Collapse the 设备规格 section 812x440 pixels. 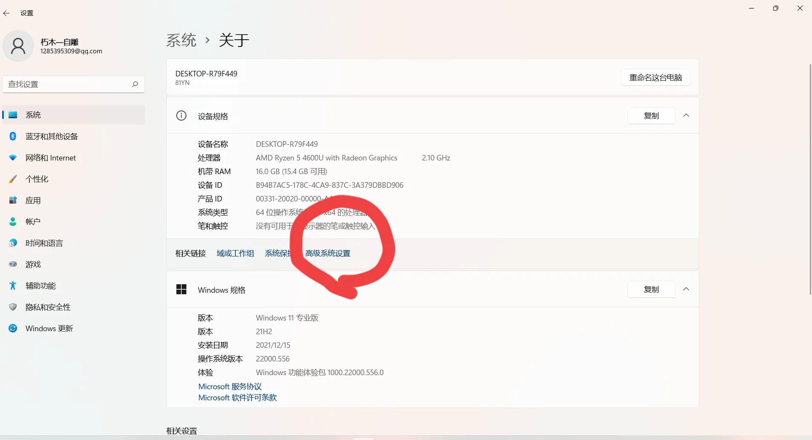[x=686, y=115]
